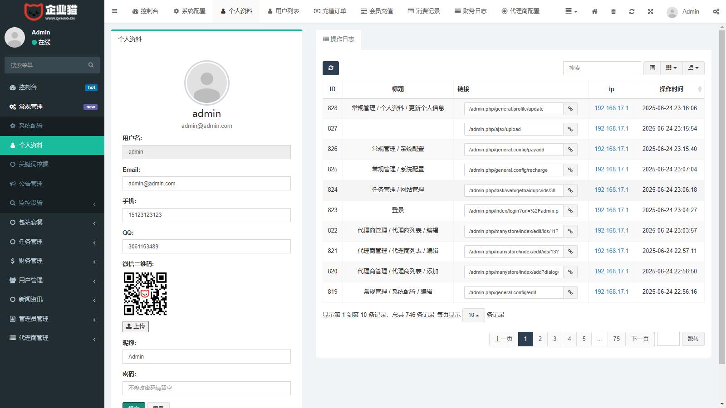Click the hamburger sidebar toggle icon
726x408 pixels.
coord(114,11)
